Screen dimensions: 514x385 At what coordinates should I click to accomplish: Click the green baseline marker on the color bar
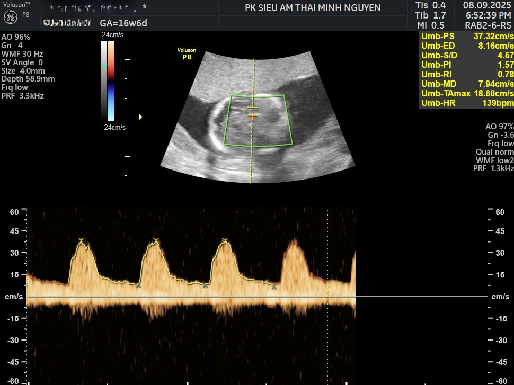104,65
